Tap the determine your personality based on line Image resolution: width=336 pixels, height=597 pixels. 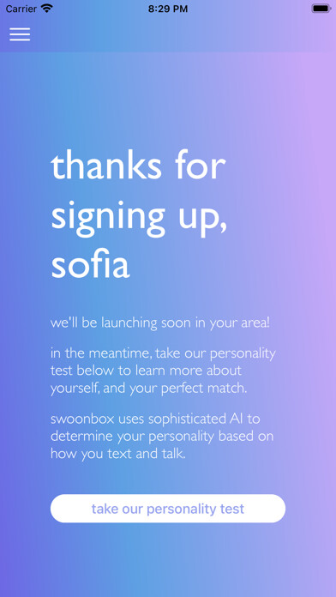pyautogui.click(x=162, y=437)
